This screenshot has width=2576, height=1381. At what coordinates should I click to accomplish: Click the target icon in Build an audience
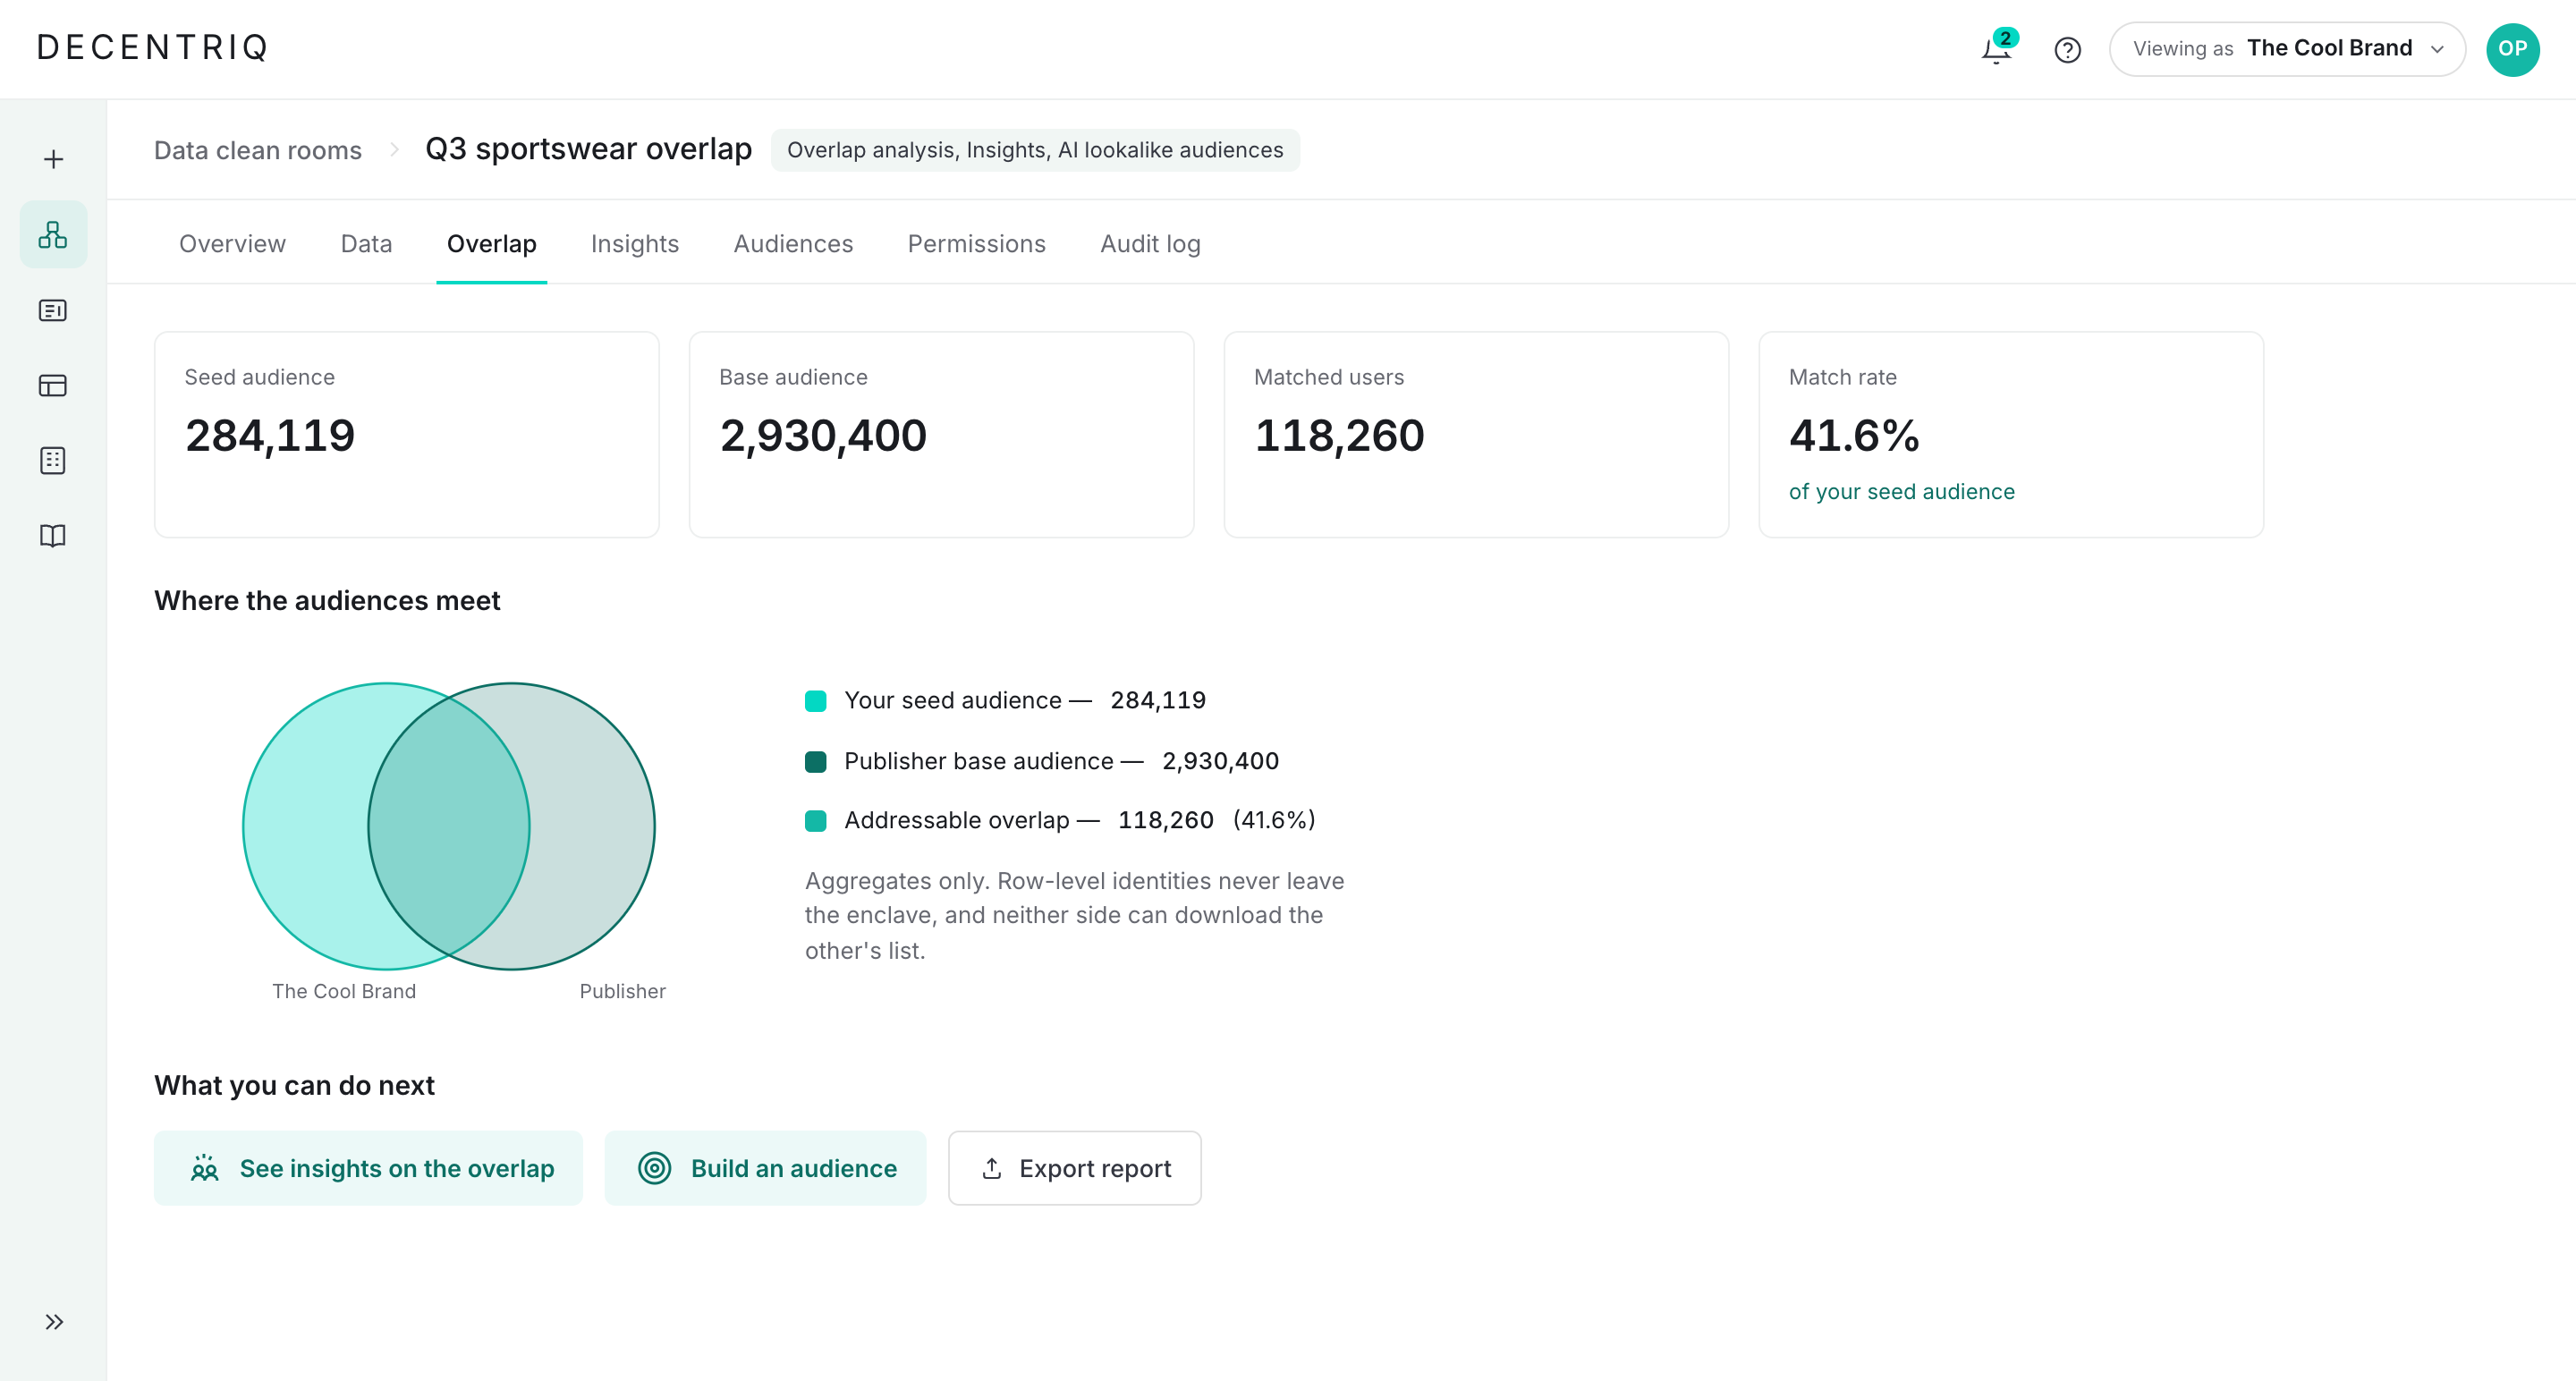(x=655, y=1168)
